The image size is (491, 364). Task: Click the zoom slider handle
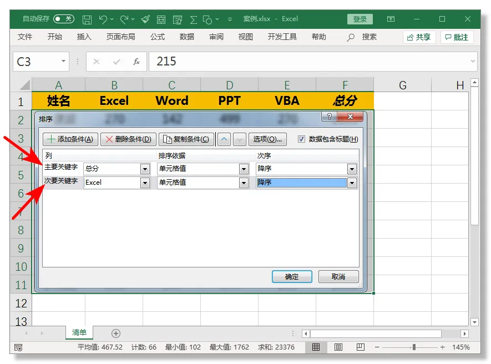(414, 347)
